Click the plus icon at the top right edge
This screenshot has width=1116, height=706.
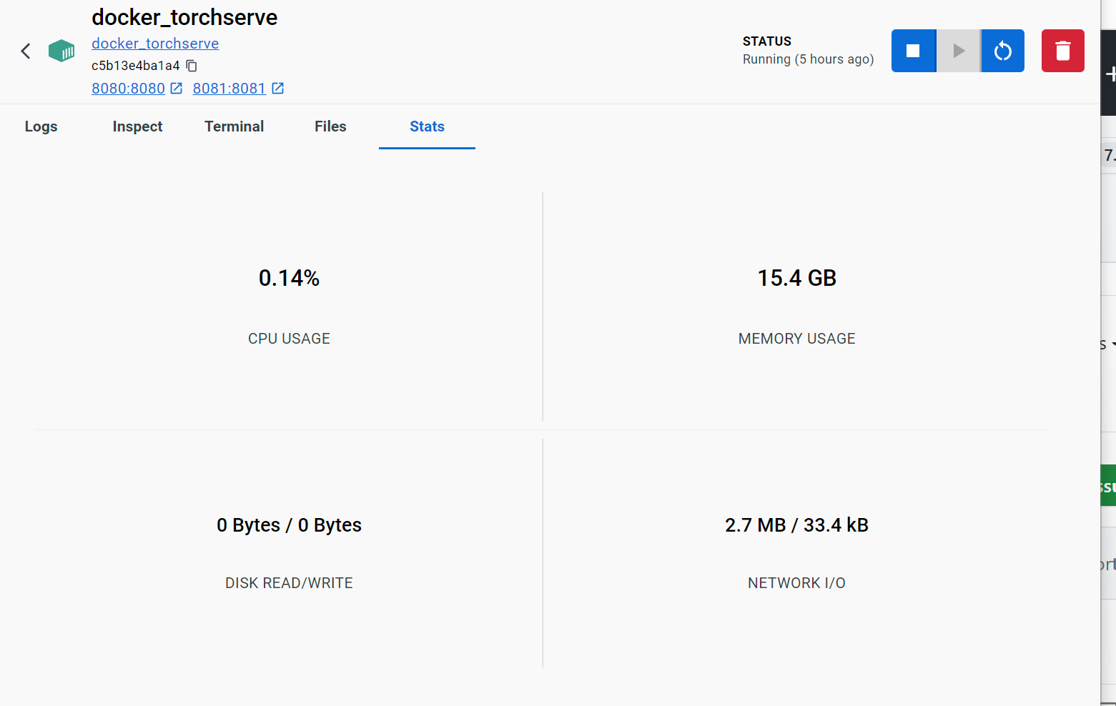[1112, 73]
